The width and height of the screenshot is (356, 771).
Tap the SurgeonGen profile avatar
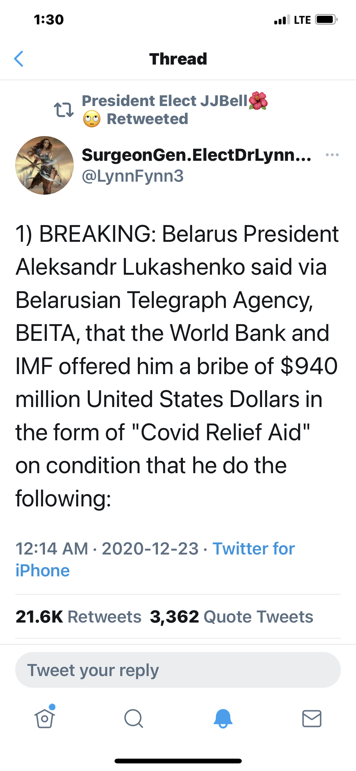45,165
